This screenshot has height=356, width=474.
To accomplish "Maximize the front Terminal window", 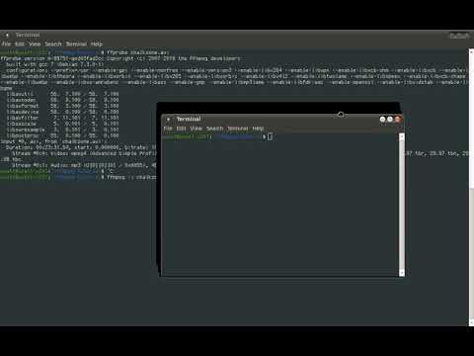I will click(390, 119).
